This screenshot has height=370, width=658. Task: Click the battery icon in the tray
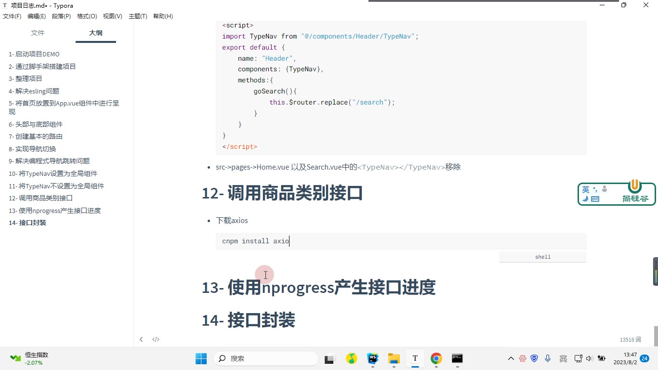coord(602,358)
